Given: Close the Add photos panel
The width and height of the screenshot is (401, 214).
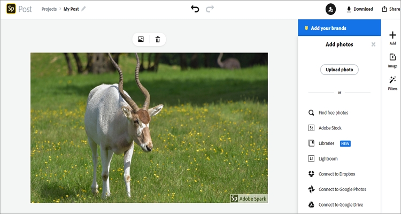Looking at the screenshot, I should [x=373, y=44].
